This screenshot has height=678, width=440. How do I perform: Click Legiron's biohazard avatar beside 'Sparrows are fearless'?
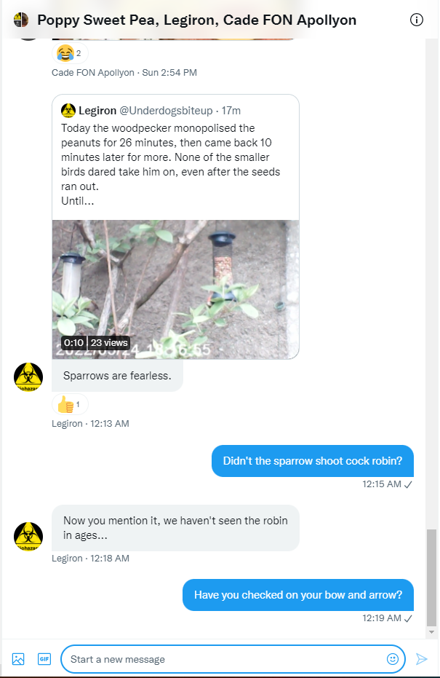pos(28,377)
